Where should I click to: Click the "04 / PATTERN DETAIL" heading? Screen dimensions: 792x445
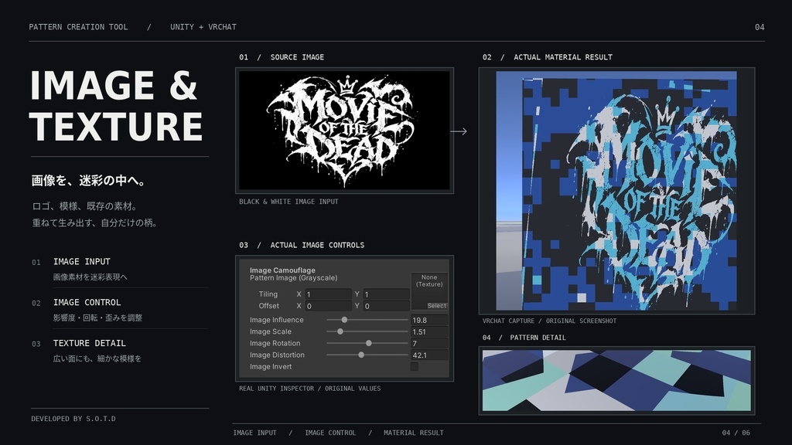point(524,338)
